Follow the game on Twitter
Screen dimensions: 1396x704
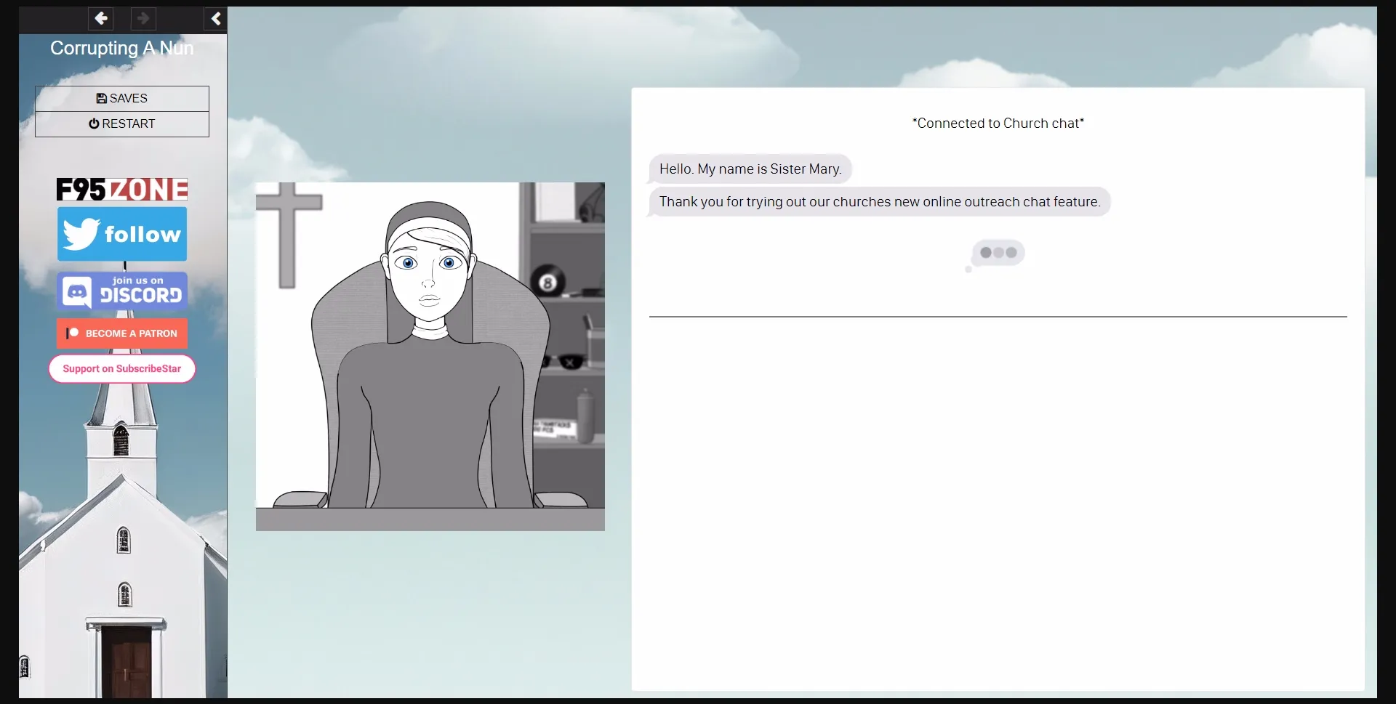pos(121,233)
